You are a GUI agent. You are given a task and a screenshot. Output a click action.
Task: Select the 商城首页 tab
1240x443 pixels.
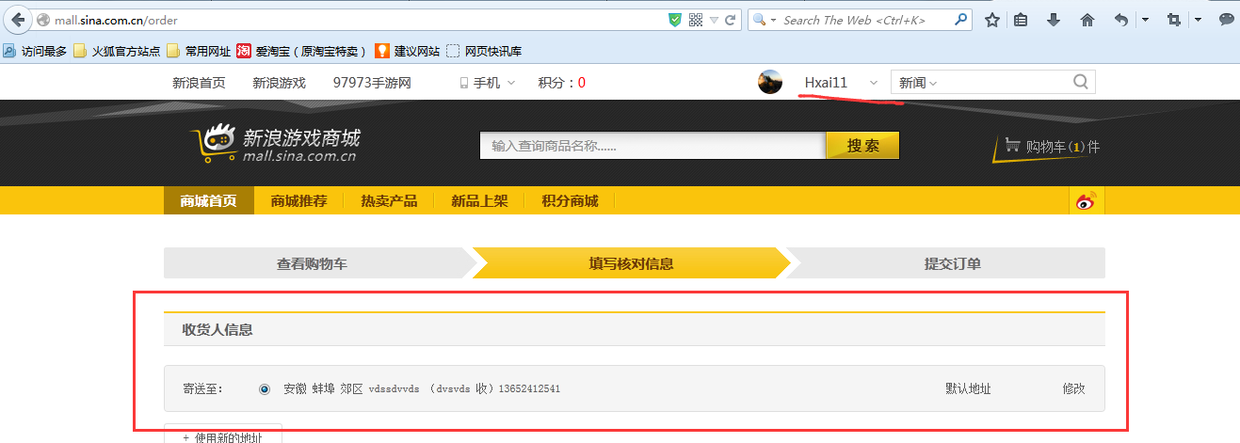(209, 200)
